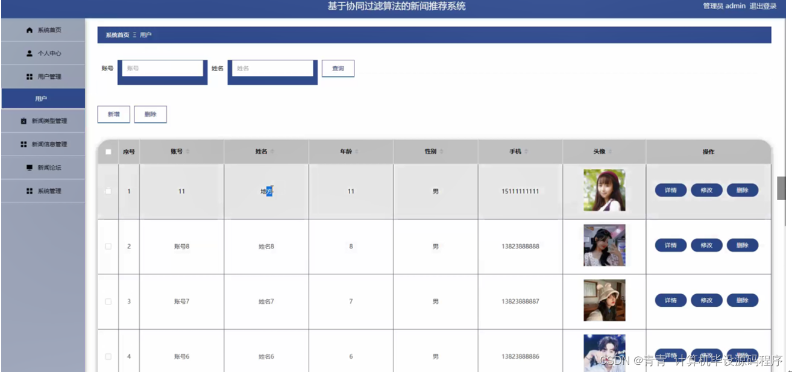792x372 pixels.
Task: Click the 序号 column header
Action: pos(129,152)
